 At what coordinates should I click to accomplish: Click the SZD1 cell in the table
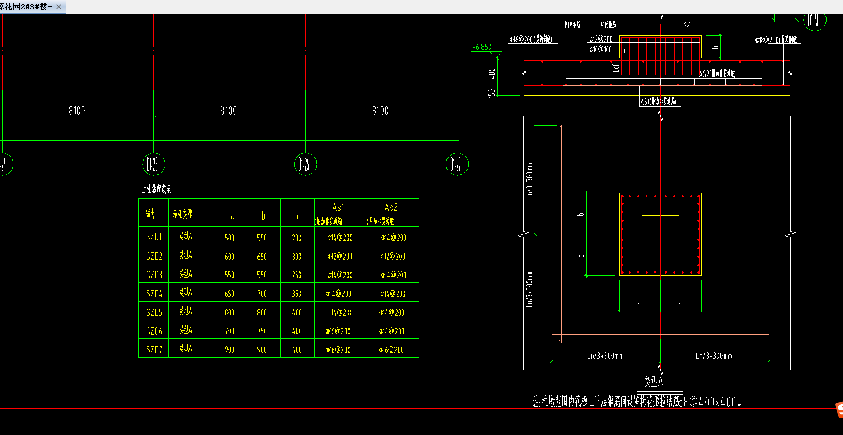(x=154, y=237)
